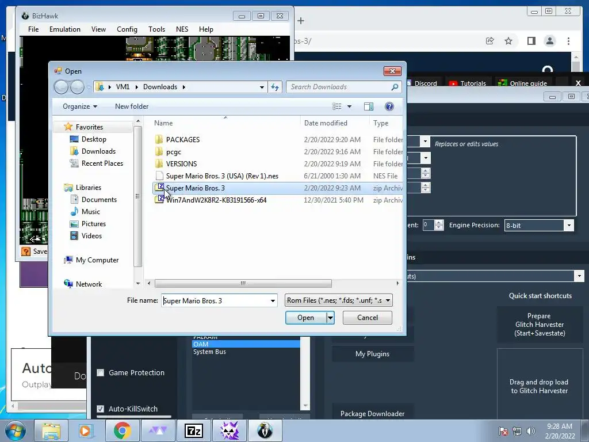Click the Open button's split arrow
The height and width of the screenshot is (442, 589).
(x=330, y=318)
